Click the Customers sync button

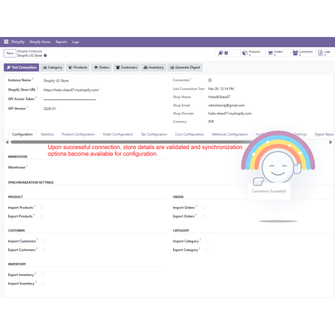pos(126,67)
